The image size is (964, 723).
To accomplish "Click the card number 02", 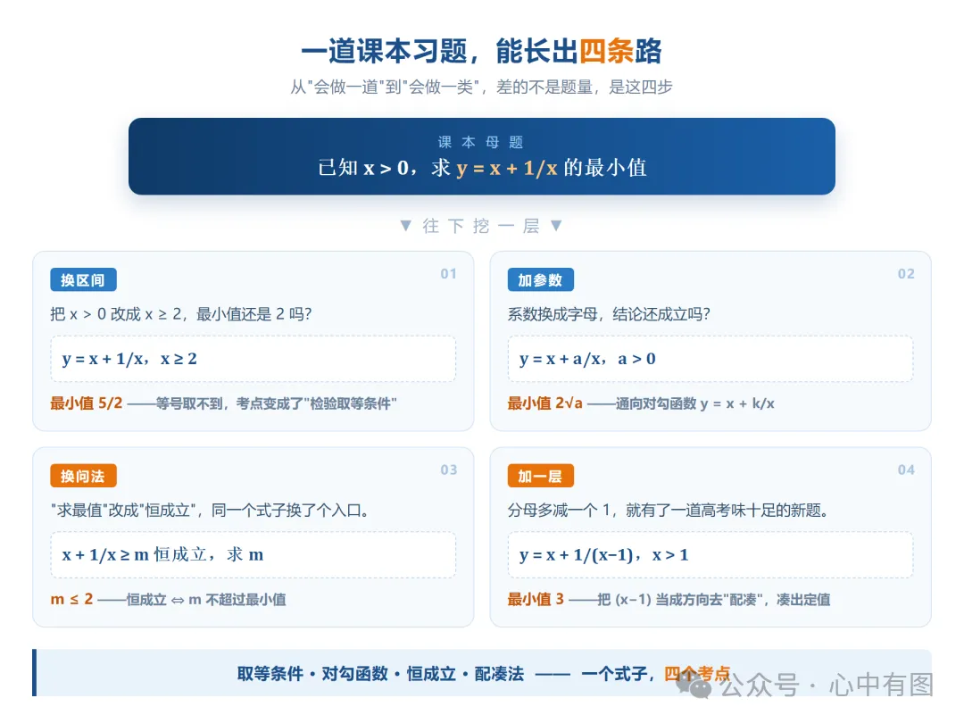I will pos(906,274).
